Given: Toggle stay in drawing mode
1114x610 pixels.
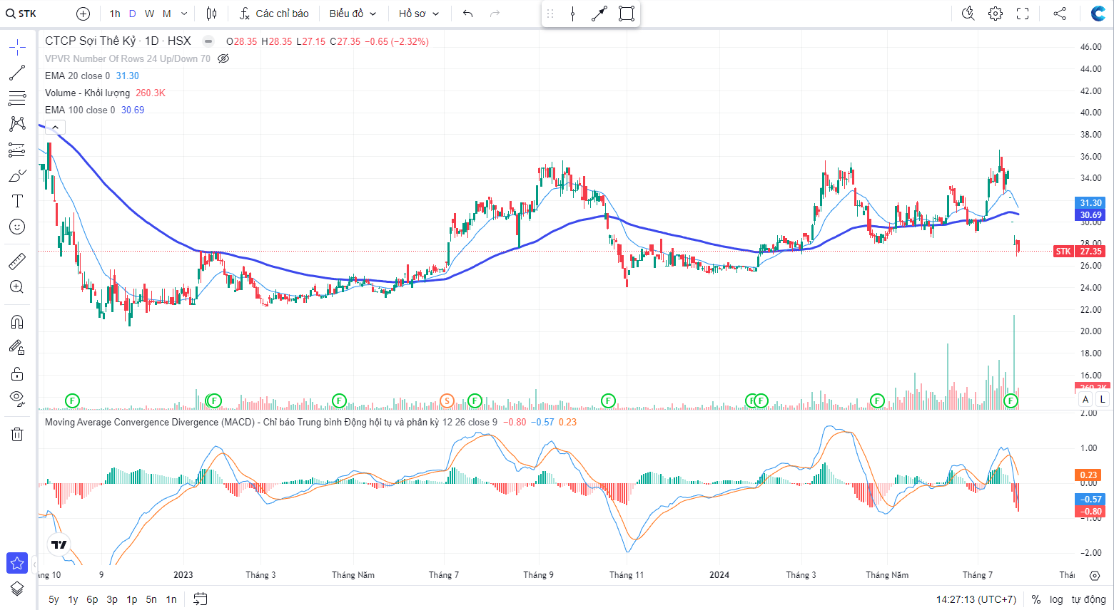Looking at the screenshot, I should point(17,348).
